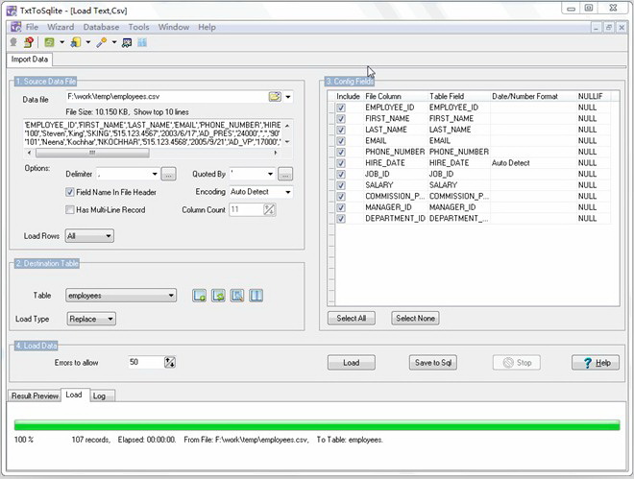Click the gray connect database toolbar icon
Viewport: 634px width, 479px height.
[x=13, y=42]
